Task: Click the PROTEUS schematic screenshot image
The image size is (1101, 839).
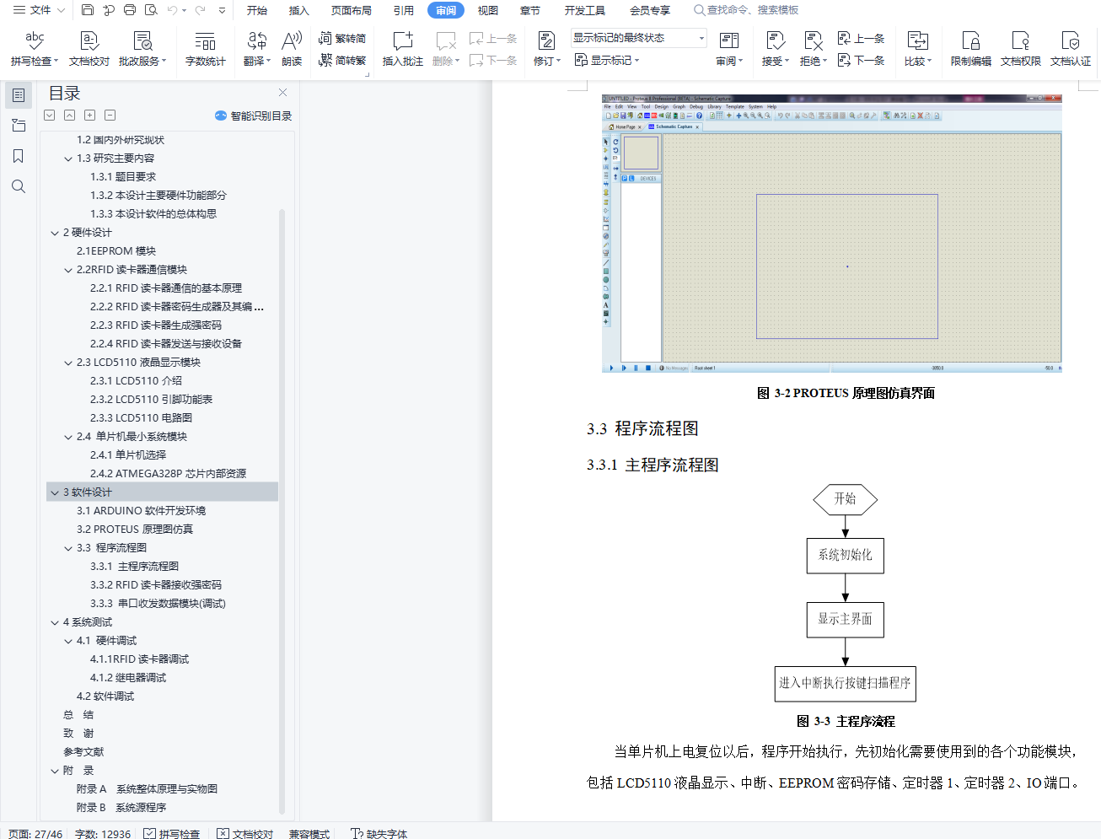Action: [831, 234]
